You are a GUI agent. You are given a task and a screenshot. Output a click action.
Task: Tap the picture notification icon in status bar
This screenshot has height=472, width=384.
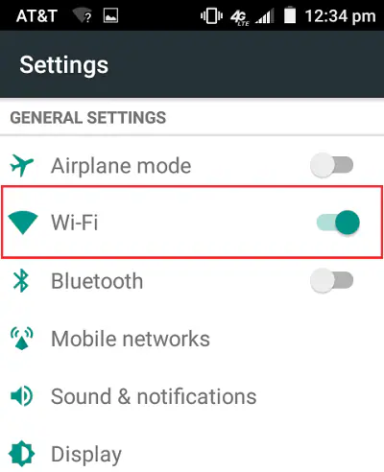coord(110,15)
